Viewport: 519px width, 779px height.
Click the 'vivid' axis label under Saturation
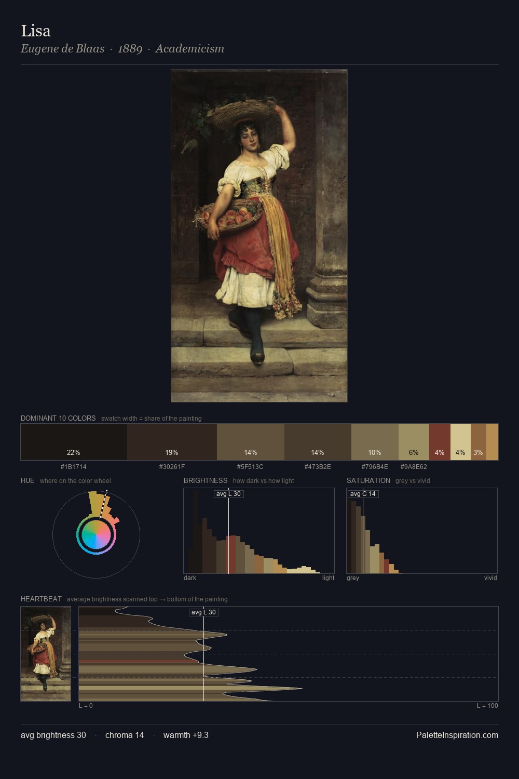pyautogui.click(x=490, y=578)
